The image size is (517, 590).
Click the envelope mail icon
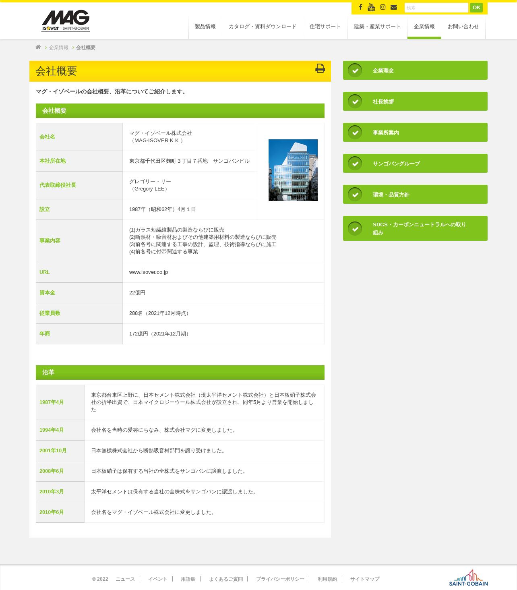click(x=394, y=7)
